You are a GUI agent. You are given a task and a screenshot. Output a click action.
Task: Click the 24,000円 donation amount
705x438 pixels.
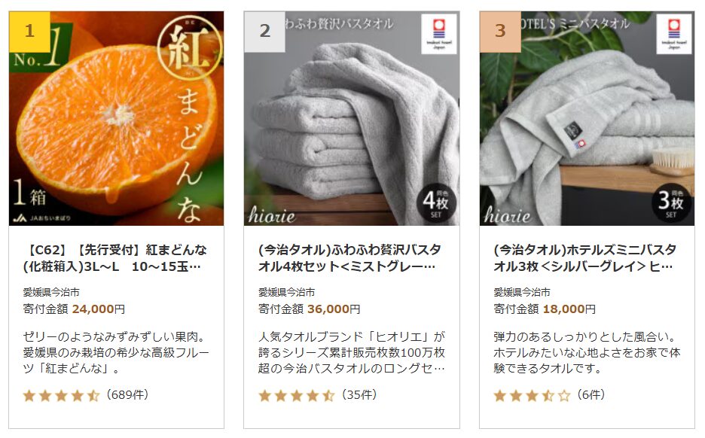[99, 309]
